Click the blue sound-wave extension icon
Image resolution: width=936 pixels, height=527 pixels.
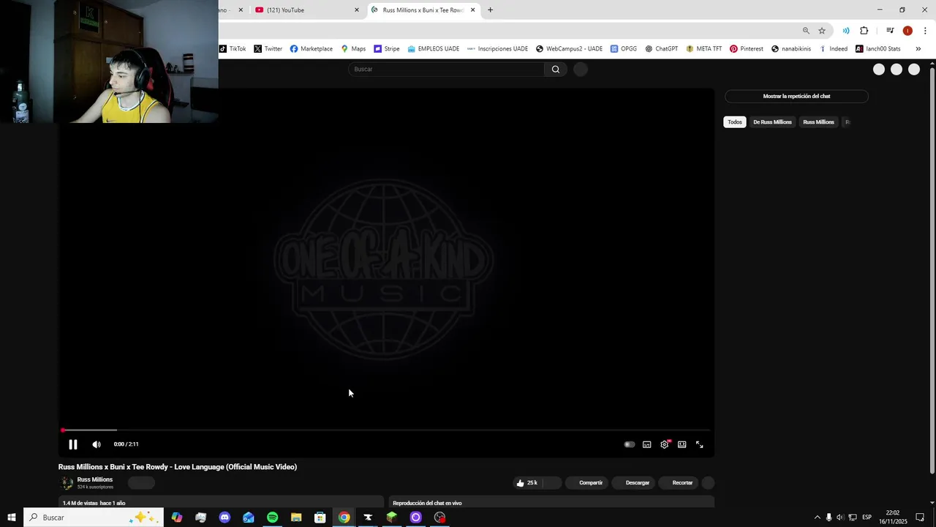(846, 31)
